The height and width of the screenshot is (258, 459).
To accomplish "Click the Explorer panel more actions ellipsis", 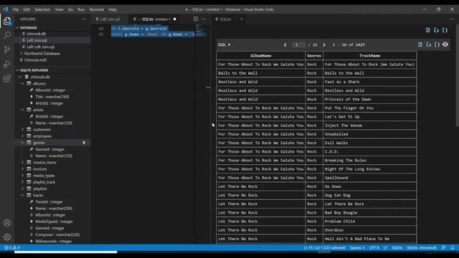I will click(84, 19).
